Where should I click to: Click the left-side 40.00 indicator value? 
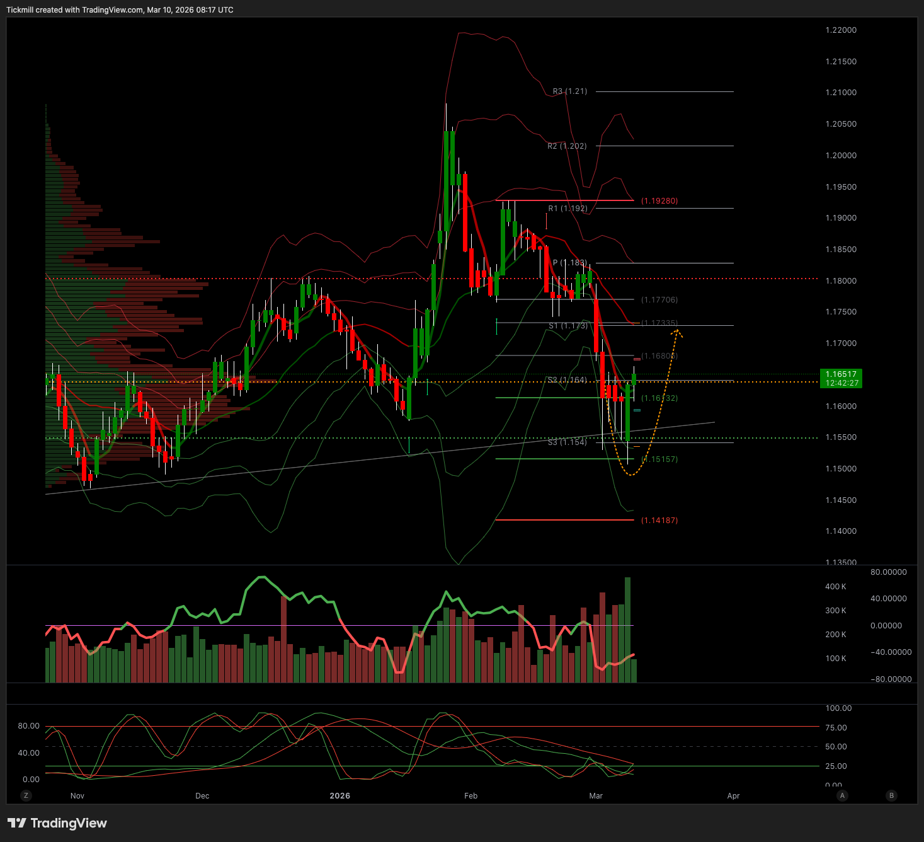[x=29, y=753]
